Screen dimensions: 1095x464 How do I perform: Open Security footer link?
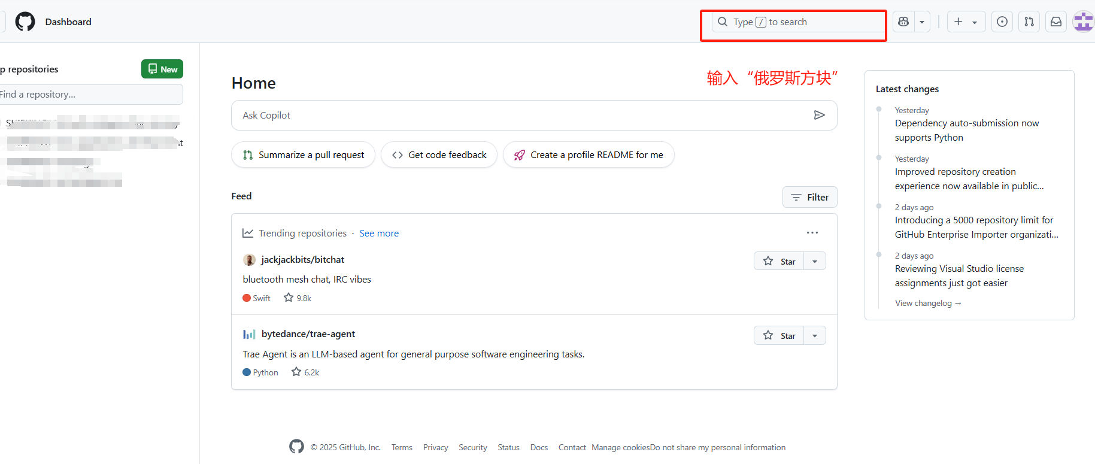(473, 447)
